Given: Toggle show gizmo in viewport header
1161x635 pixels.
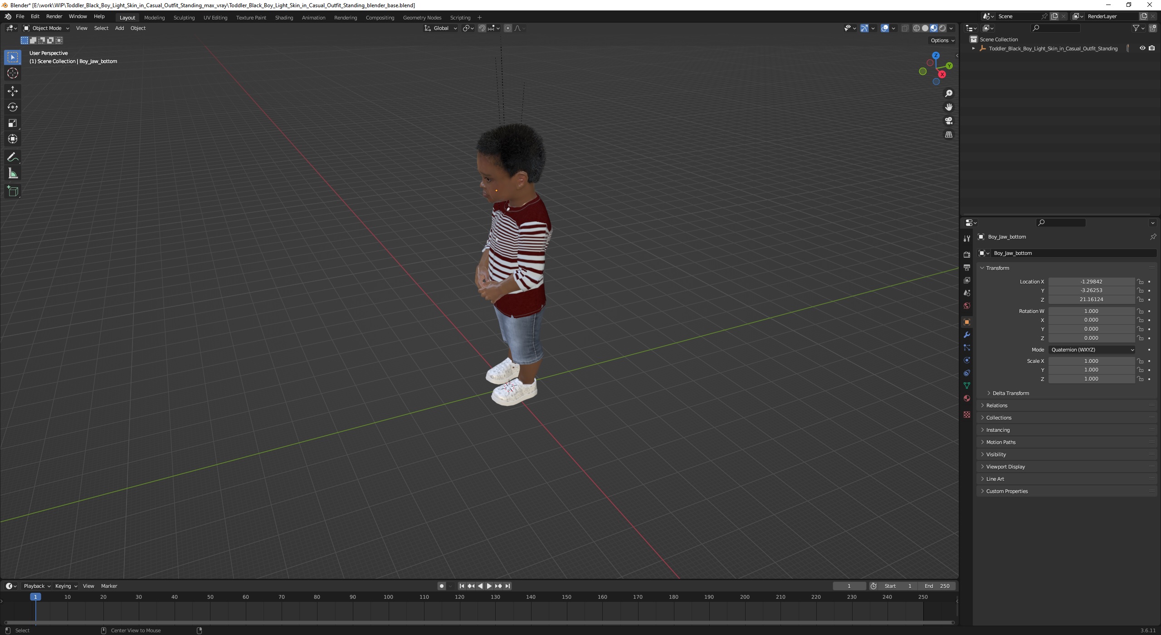Looking at the screenshot, I should click(x=864, y=28).
